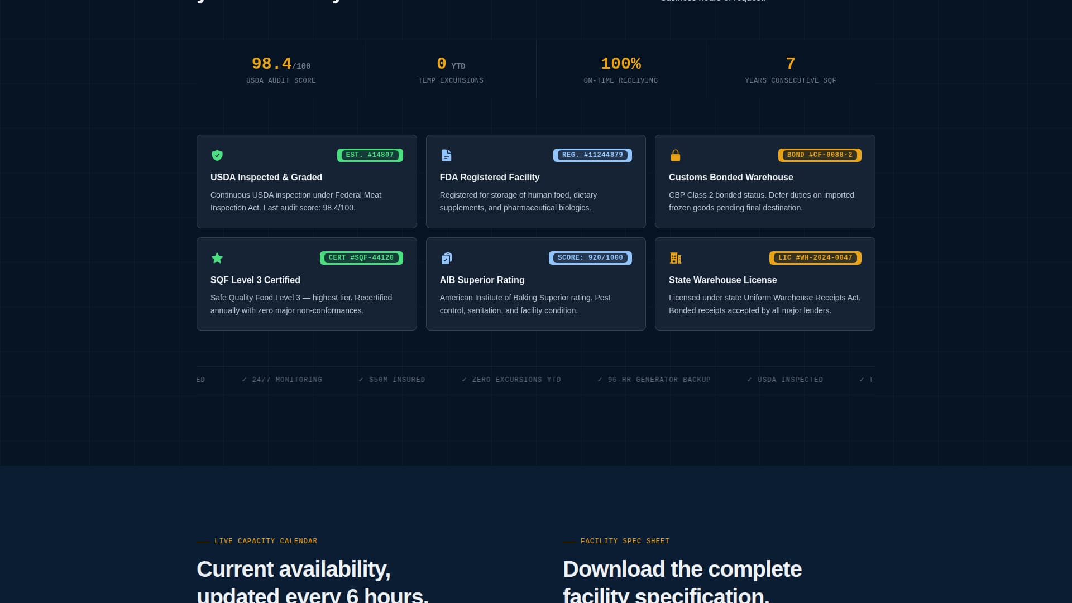Click the document icon on FDA card
Image resolution: width=1072 pixels, height=603 pixels.
pos(446,155)
